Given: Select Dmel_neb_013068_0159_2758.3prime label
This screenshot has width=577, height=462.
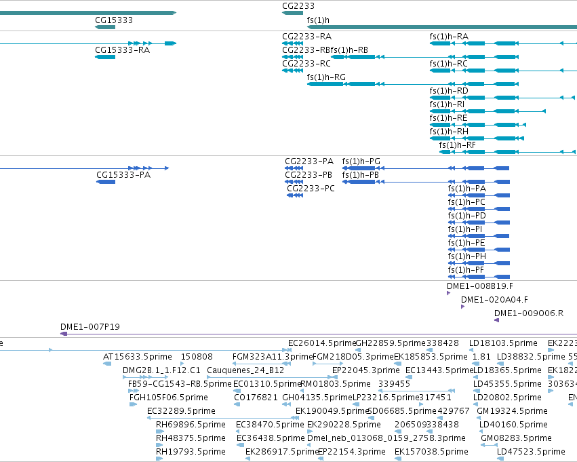Looking at the screenshot, I should [386, 438].
